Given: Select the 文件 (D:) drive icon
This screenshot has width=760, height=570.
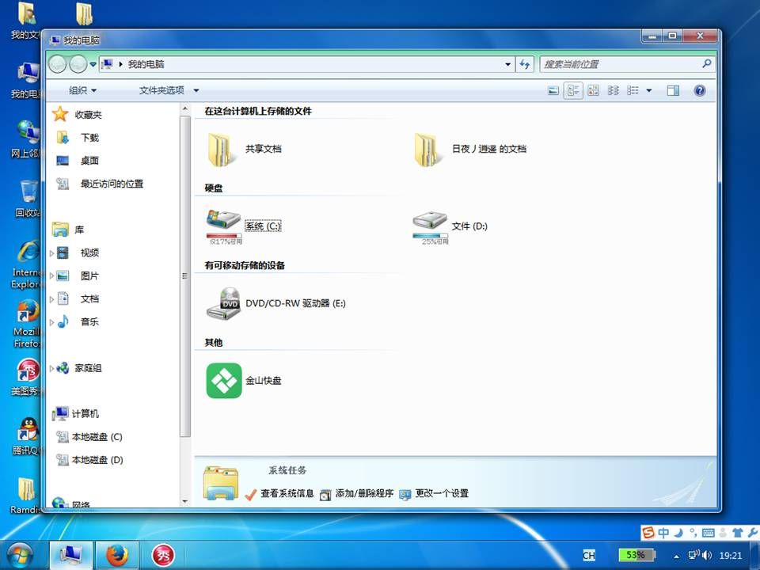Looking at the screenshot, I should pos(430,221).
